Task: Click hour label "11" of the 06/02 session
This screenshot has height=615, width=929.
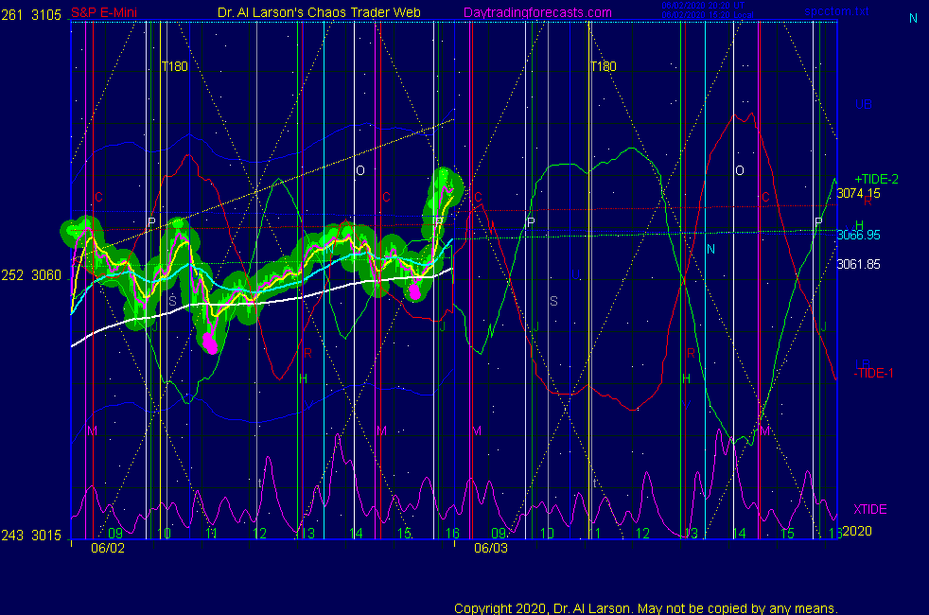Action: tap(212, 534)
